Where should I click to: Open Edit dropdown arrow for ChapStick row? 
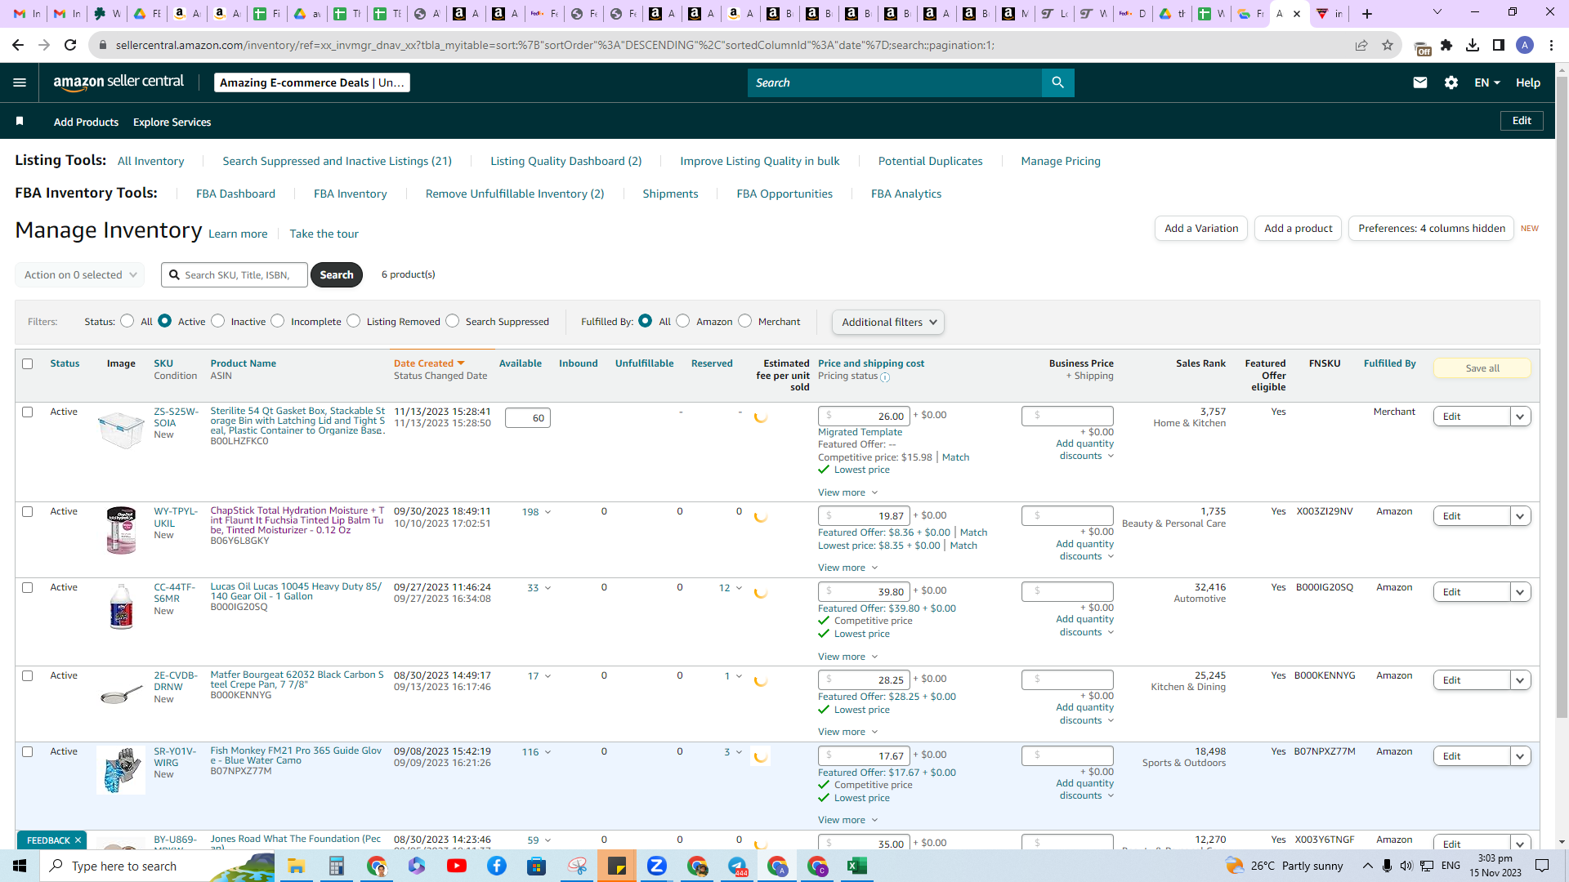coord(1520,516)
